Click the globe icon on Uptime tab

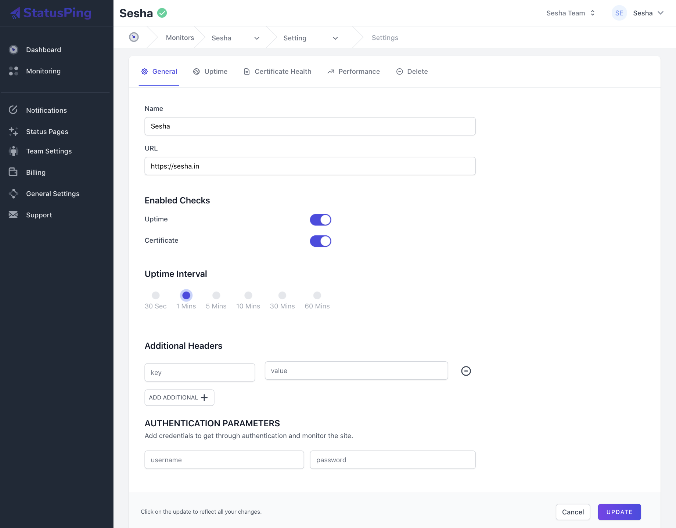coord(197,72)
